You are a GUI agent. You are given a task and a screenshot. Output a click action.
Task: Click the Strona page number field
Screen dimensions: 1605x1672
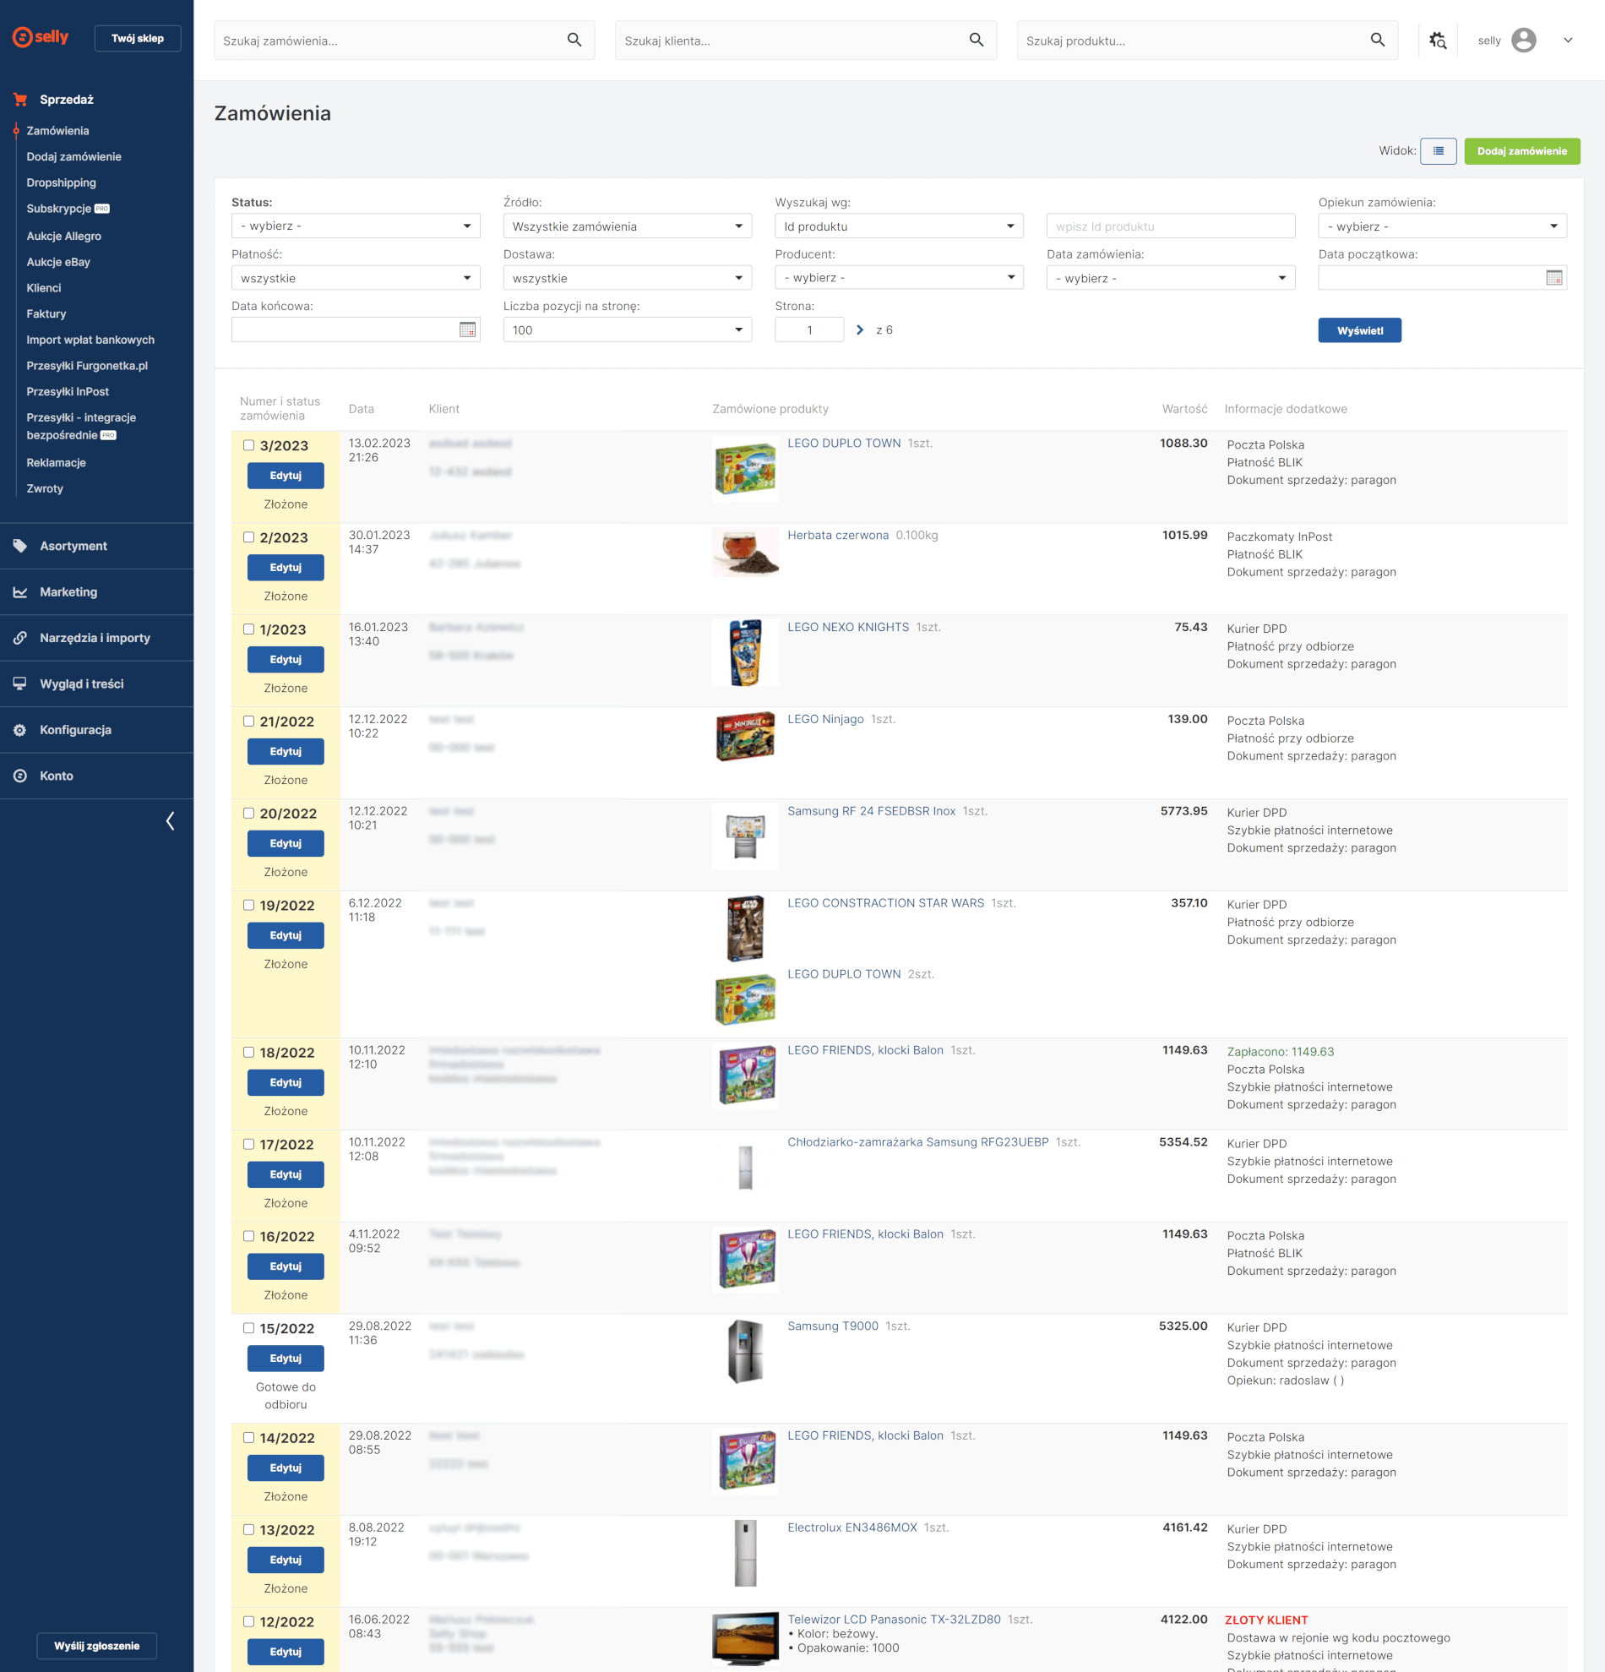tap(809, 330)
